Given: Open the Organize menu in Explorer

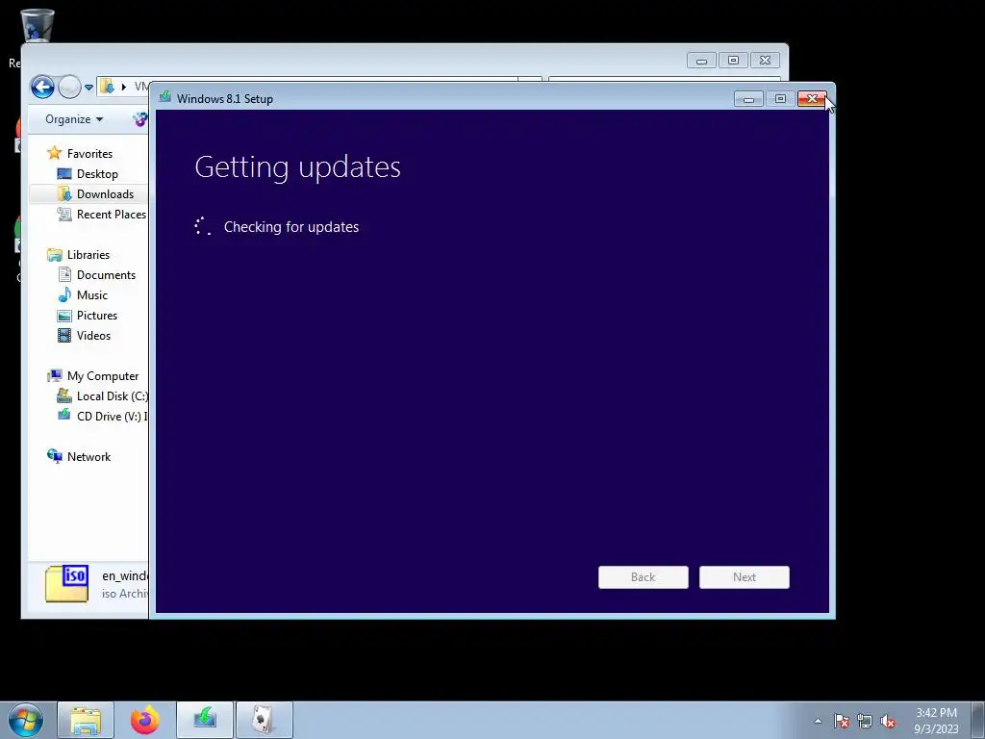Looking at the screenshot, I should 73,119.
